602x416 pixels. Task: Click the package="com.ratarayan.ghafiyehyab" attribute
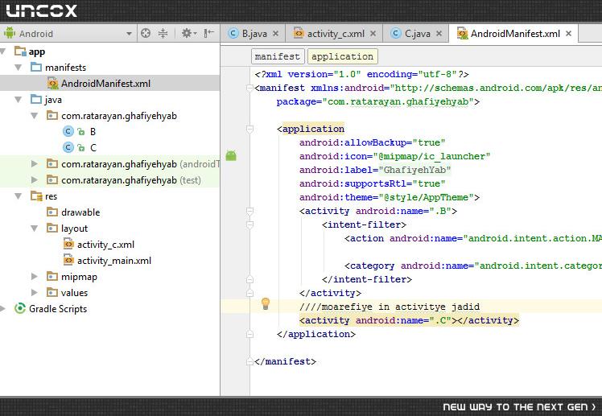point(377,101)
